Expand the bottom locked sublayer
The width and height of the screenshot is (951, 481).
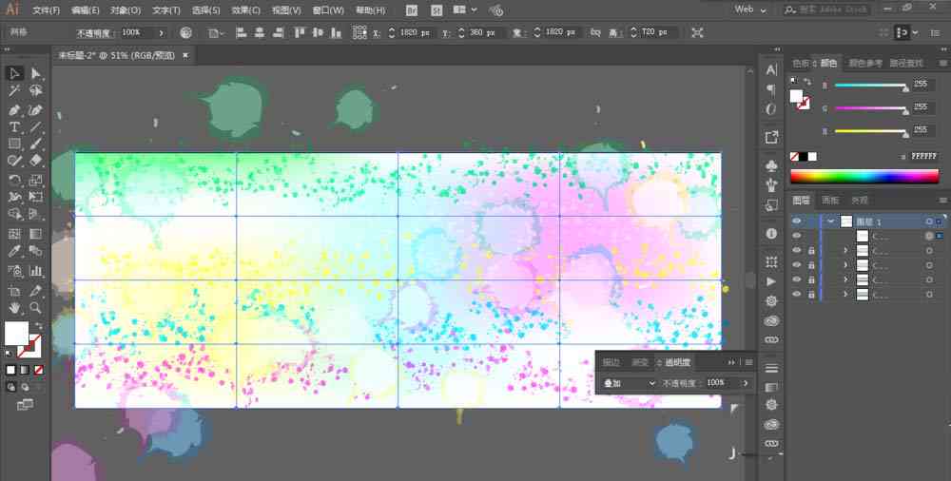845,294
